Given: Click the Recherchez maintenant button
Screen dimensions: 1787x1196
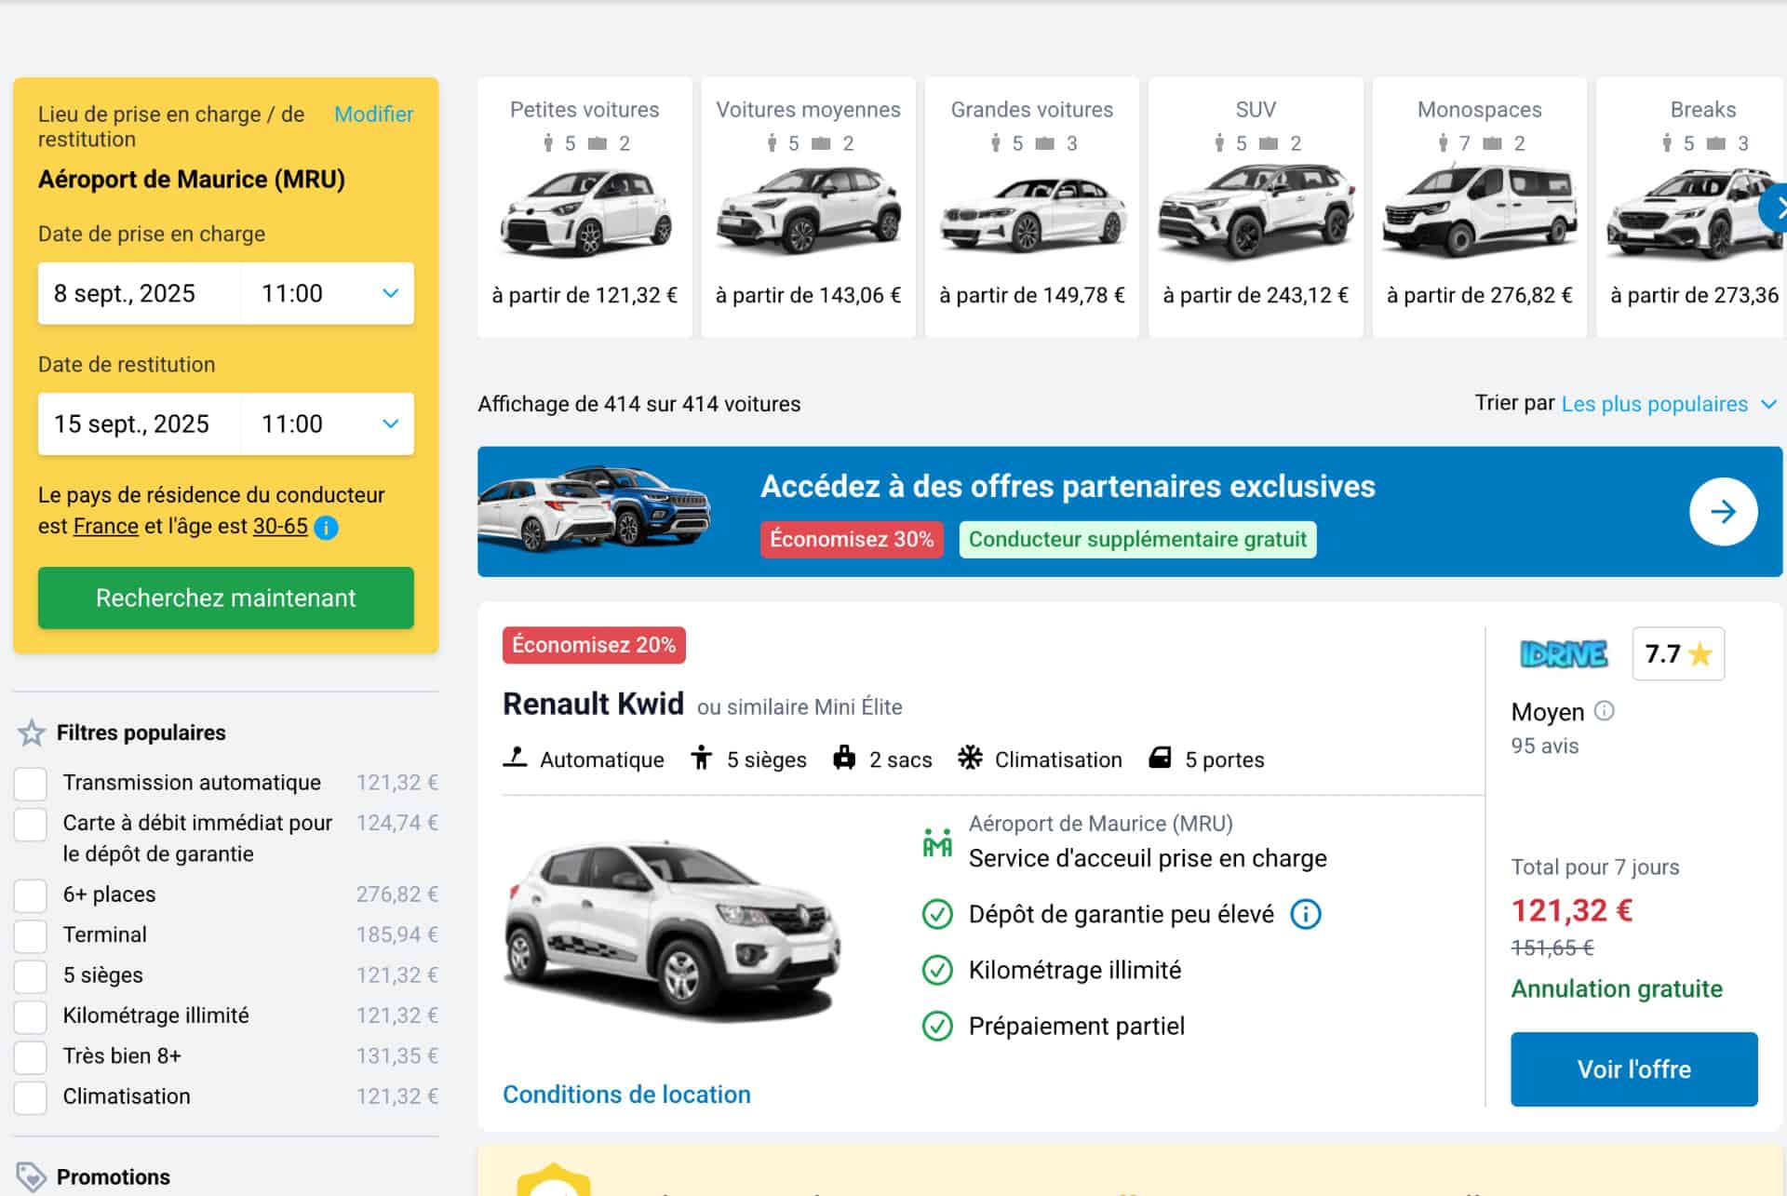Looking at the screenshot, I should click(224, 598).
